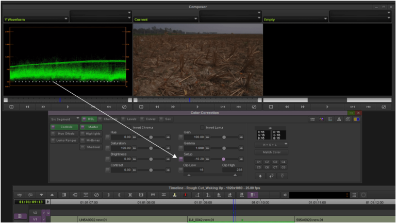Toggle the Saturation control enable button
Image resolution: width=396 pixels, height=223 pixels.
[x=108, y=148]
